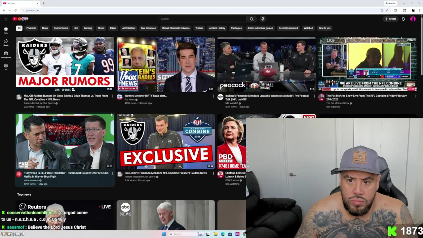This screenshot has width=423, height=238.
Task: Filter by the Recently uploaded chip
Action: [x=288, y=28]
